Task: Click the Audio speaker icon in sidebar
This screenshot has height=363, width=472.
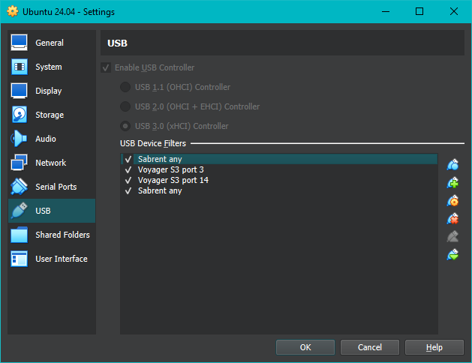Action: tap(20, 139)
